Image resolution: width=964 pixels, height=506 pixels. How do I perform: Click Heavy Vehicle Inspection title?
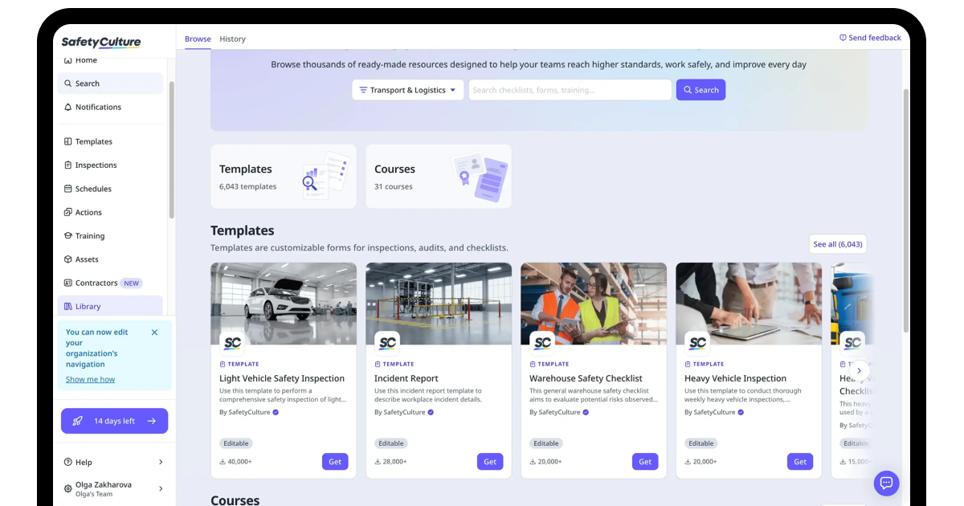735,378
